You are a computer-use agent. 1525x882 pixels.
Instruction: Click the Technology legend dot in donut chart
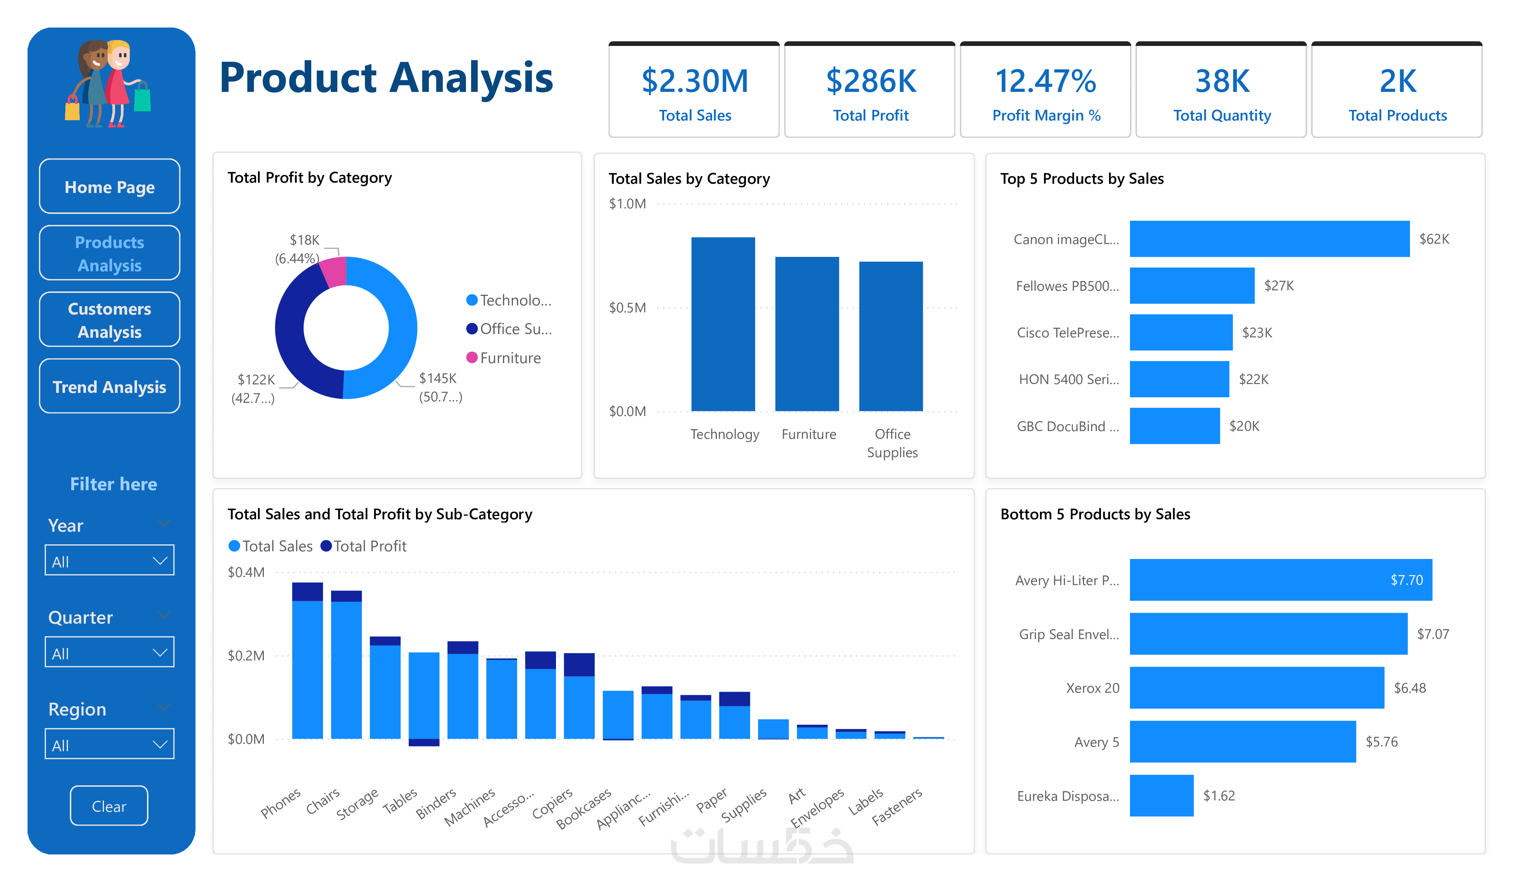472,300
